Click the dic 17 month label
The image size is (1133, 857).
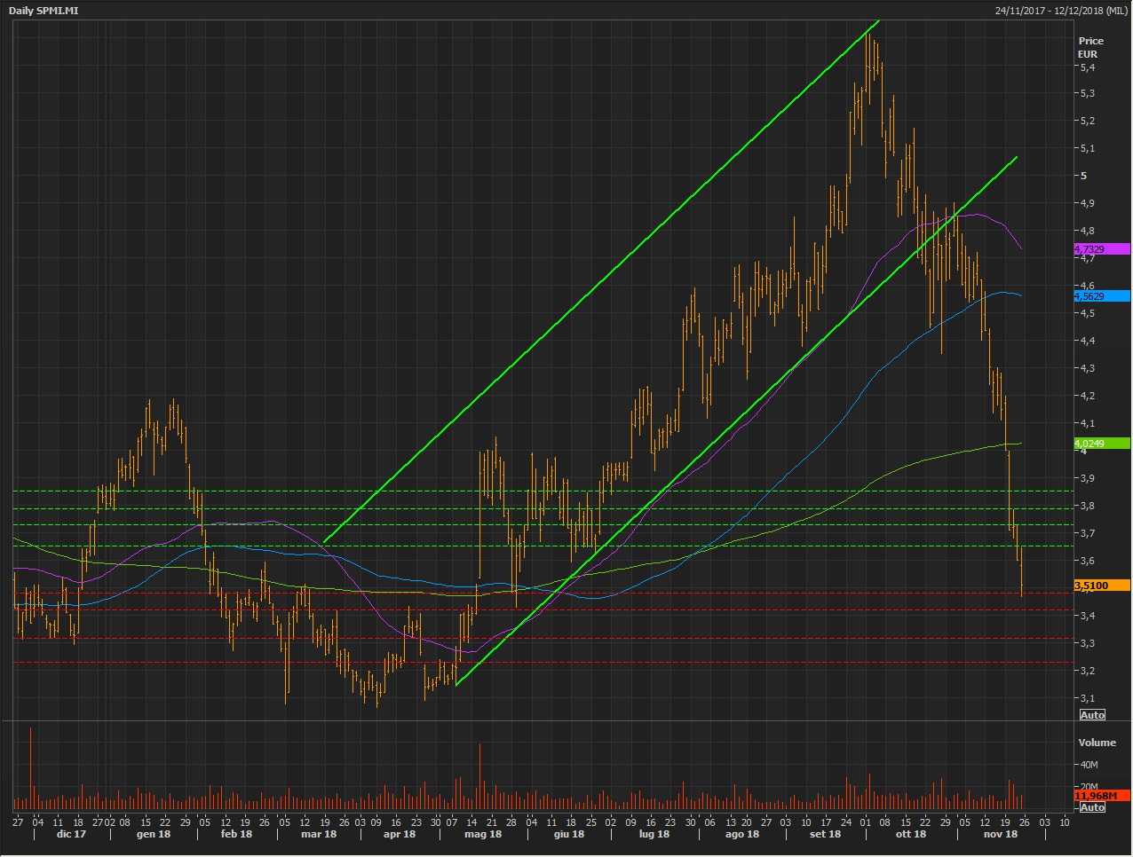pyautogui.click(x=71, y=834)
